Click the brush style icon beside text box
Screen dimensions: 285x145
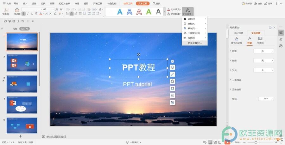173,74
